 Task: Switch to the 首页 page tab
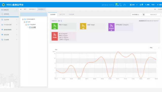[x=25, y=9]
